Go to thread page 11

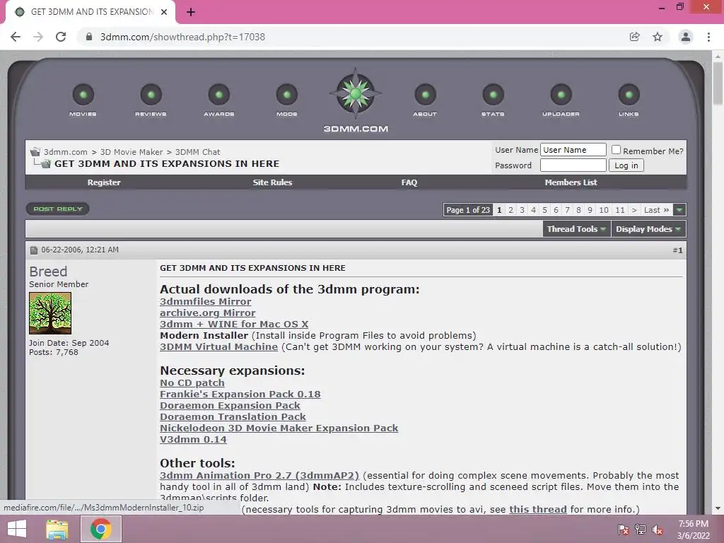[x=619, y=210]
